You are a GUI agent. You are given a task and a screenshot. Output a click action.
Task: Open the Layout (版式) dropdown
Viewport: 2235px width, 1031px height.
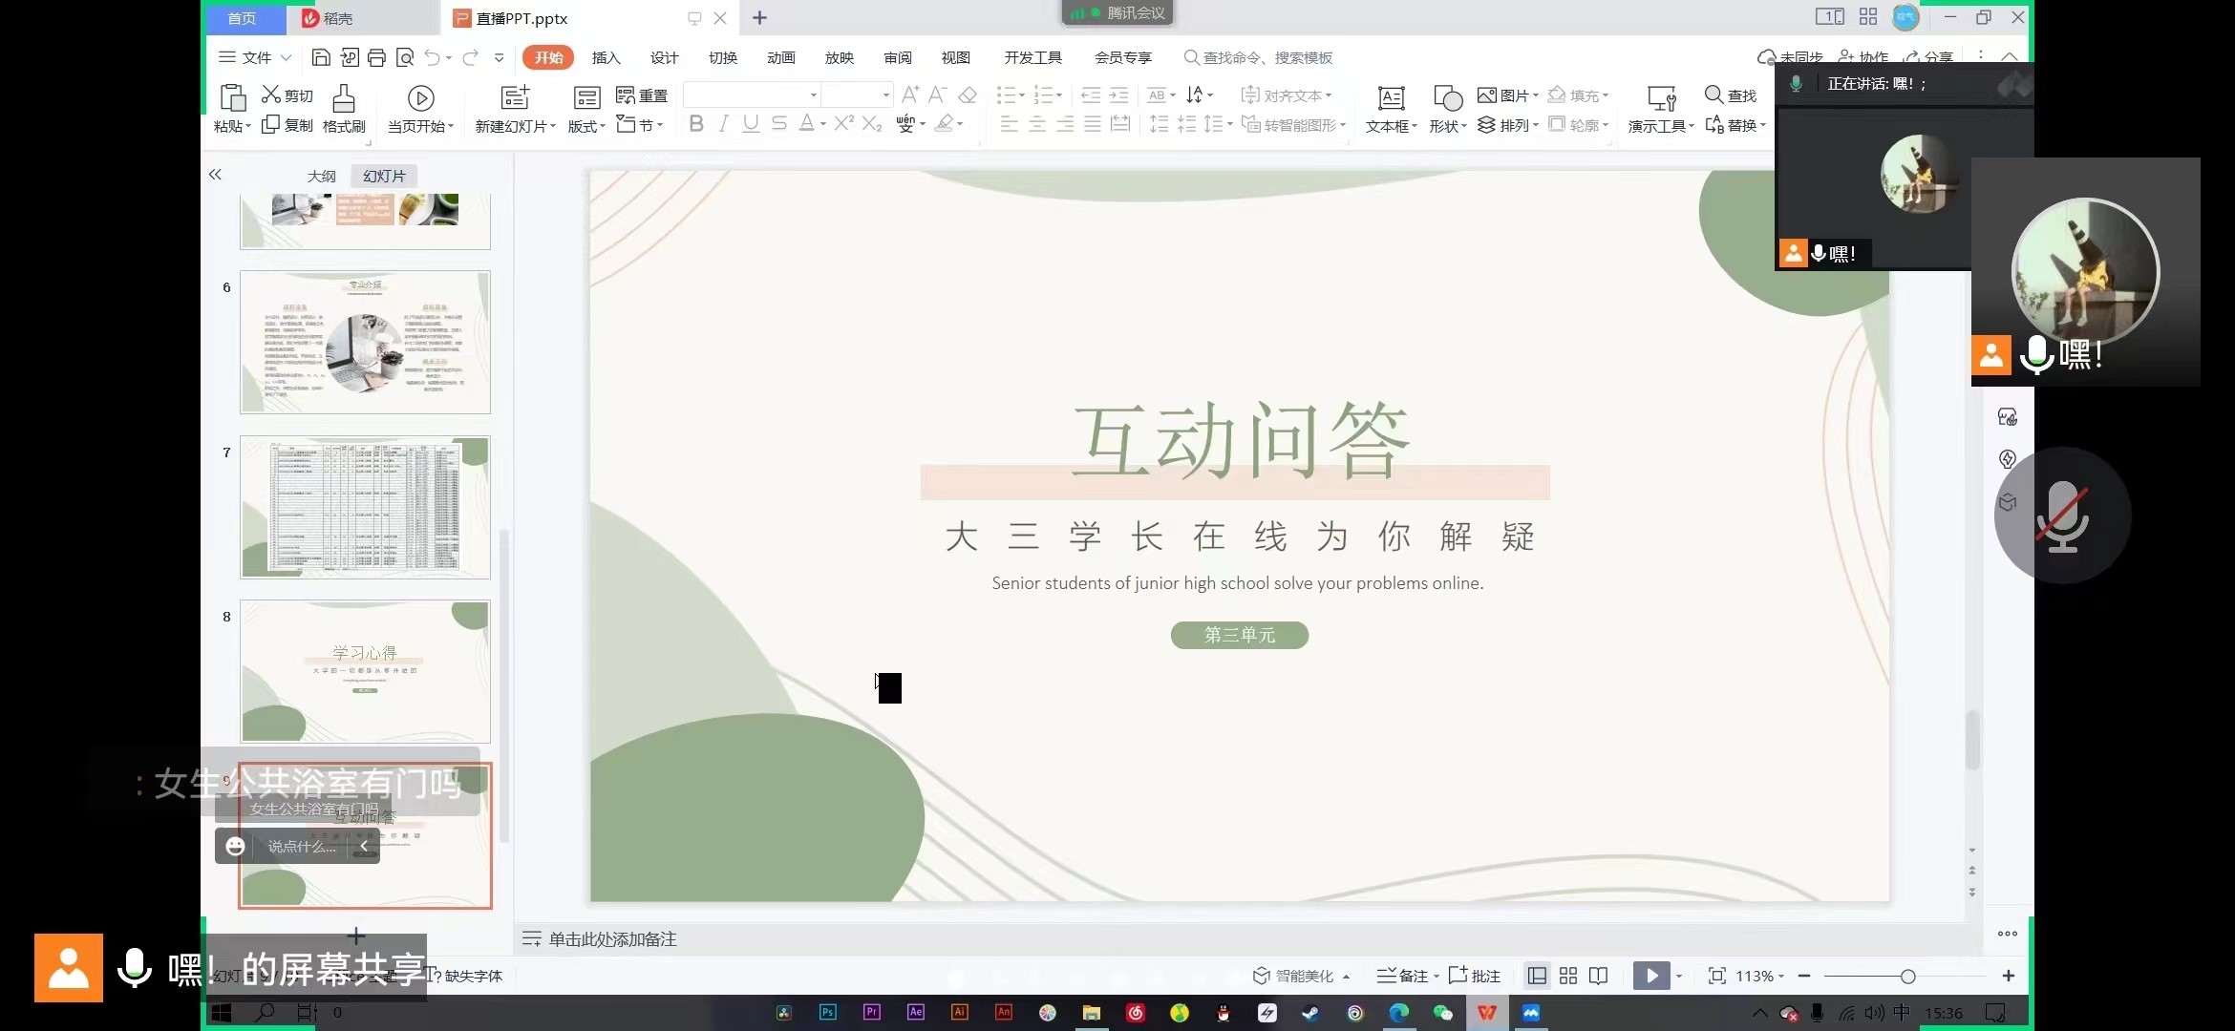point(586,126)
